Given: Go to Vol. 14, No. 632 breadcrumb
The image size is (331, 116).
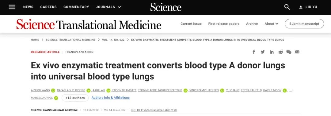Looking at the screenshot, I should 113,40.
